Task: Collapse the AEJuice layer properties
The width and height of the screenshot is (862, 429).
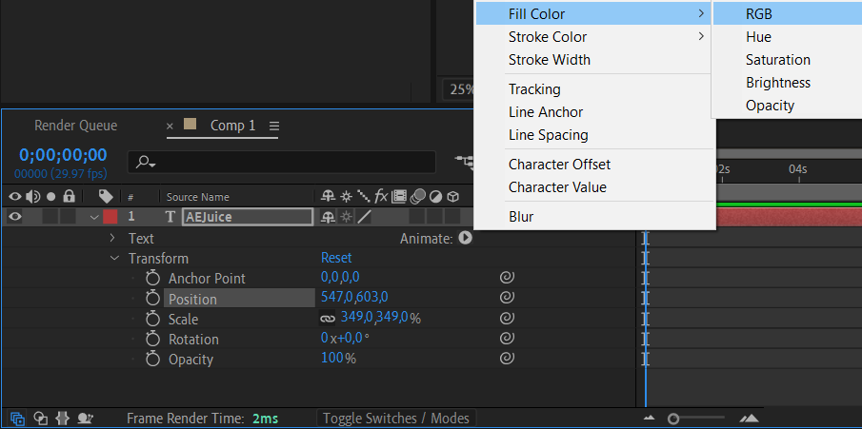Action: [93, 217]
